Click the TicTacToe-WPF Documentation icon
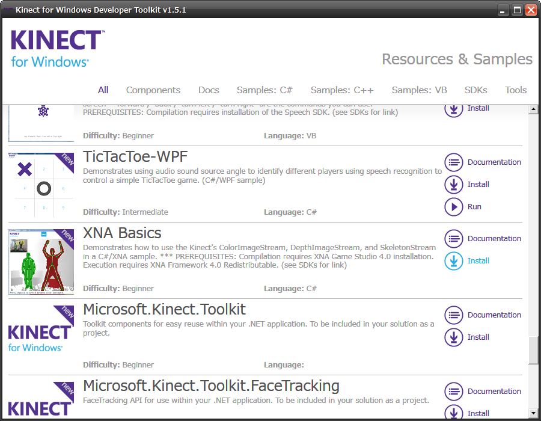 coord(453,162)
